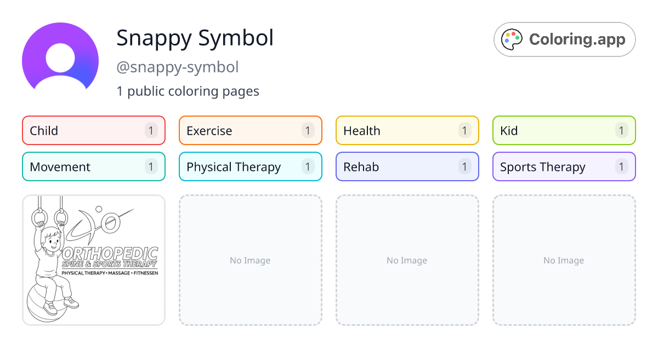The height and width of the screenshot is (345, 658).
Task: Click the count badge on Child tag
Action: pyautogui.click(x=151, y=130)
